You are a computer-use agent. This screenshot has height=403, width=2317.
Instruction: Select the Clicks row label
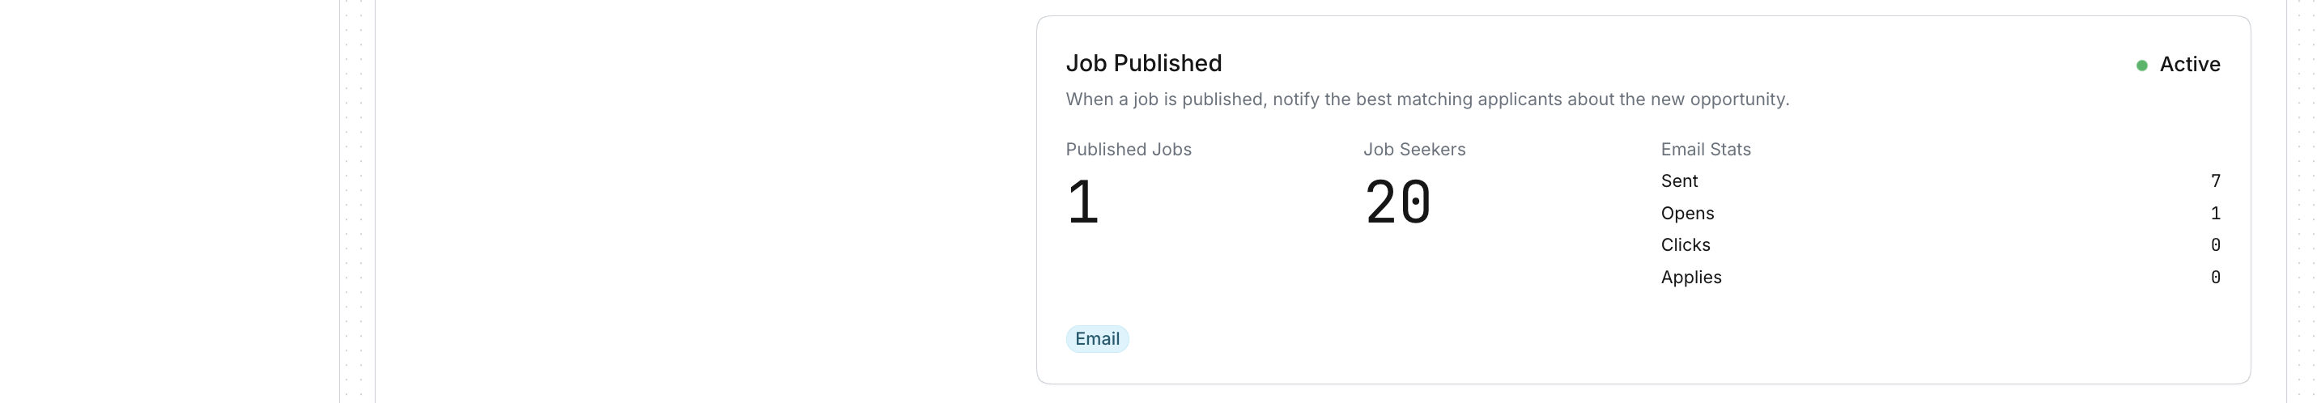(x=1686, y=244)
